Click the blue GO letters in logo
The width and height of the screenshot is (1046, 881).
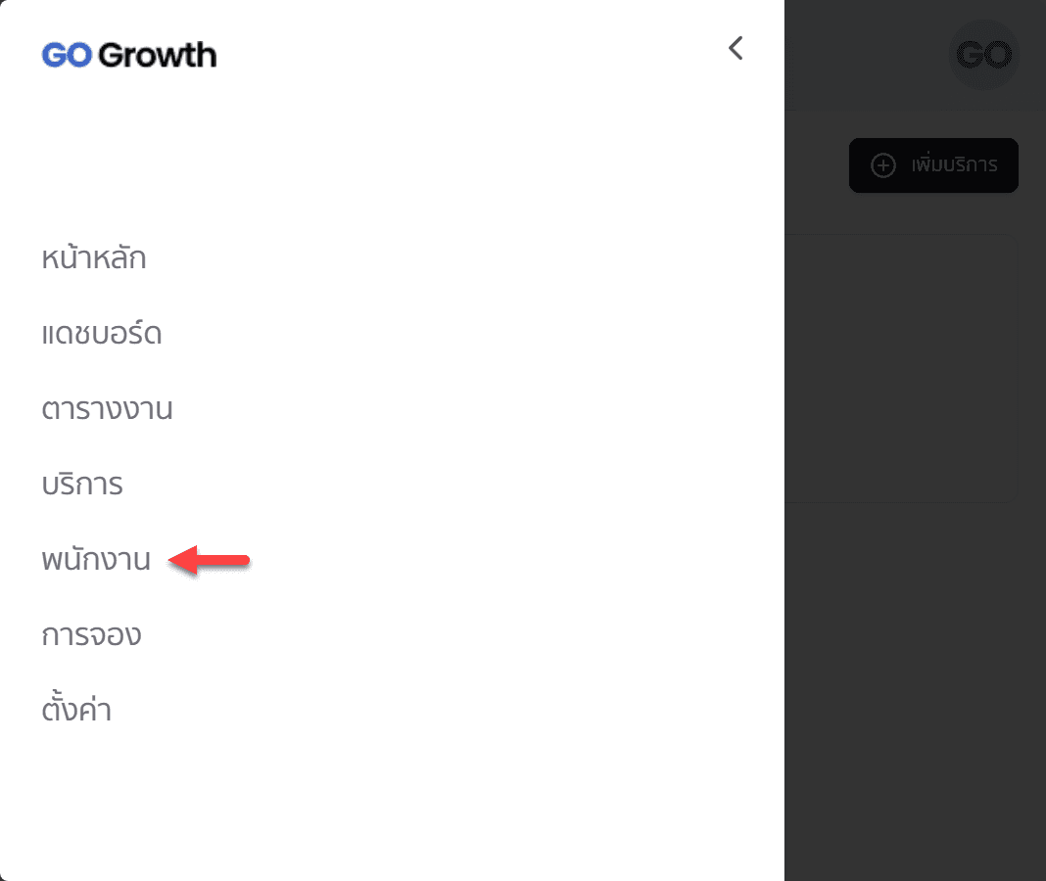pyautogui.click(x=67, y=55)
